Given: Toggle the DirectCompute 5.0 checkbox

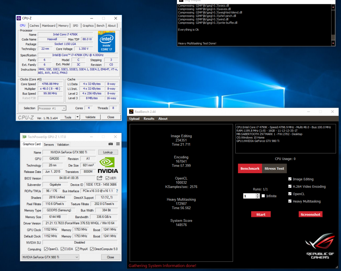Looking at the screenshot, I should (x=92, y=249).
